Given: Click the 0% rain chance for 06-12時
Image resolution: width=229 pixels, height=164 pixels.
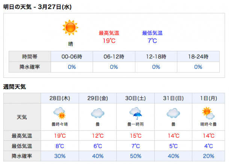Looking at the screenshot, I should [x=114, y=67].
